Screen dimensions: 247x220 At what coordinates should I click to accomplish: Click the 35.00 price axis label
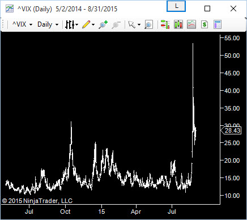coord(232,108)
